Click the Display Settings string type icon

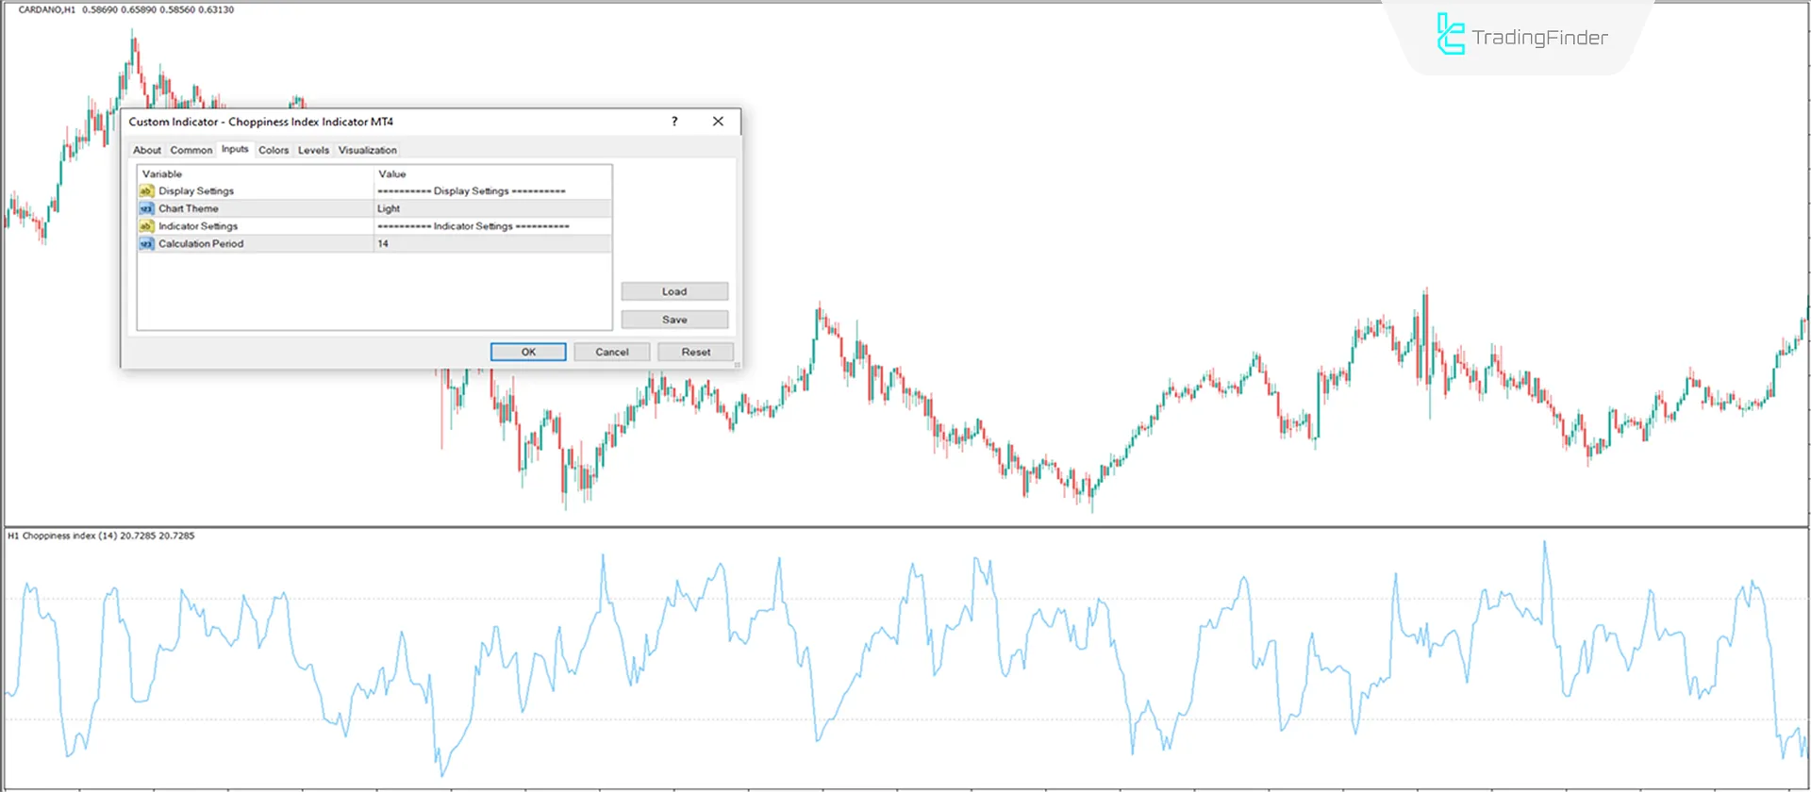(146, 191)
